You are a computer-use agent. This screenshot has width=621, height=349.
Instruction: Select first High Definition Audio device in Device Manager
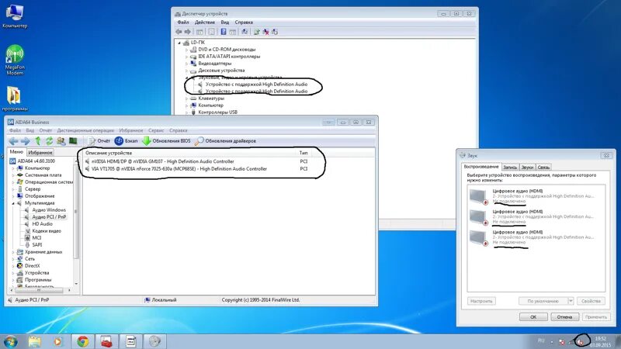(x=256, y=85)
